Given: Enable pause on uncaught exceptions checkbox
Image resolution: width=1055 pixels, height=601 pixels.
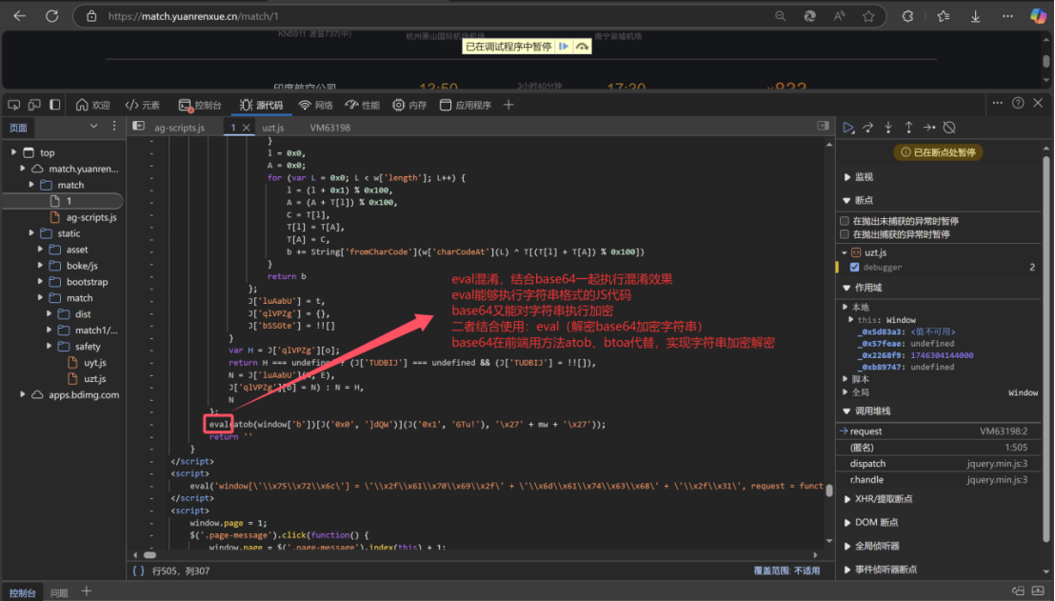Looking at the screenshot, I should pyautogui.click(x=845, y=221).
